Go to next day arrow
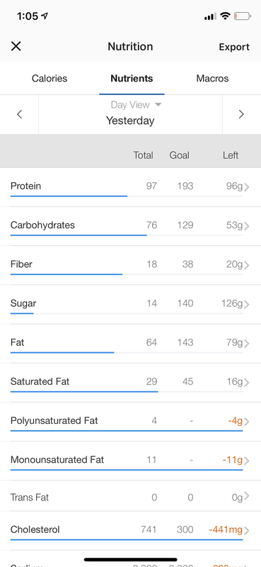 241,115
